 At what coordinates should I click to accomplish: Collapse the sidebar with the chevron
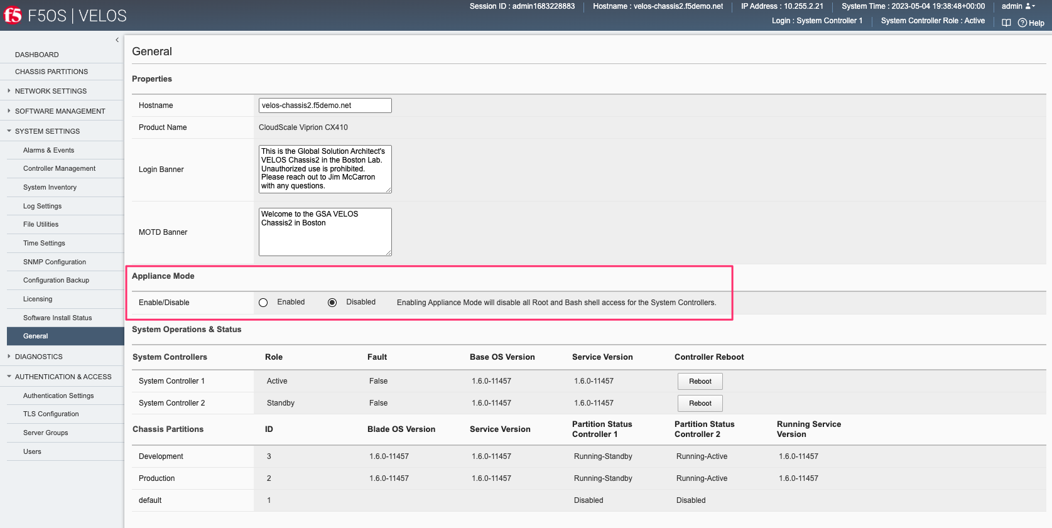point(117,40)
